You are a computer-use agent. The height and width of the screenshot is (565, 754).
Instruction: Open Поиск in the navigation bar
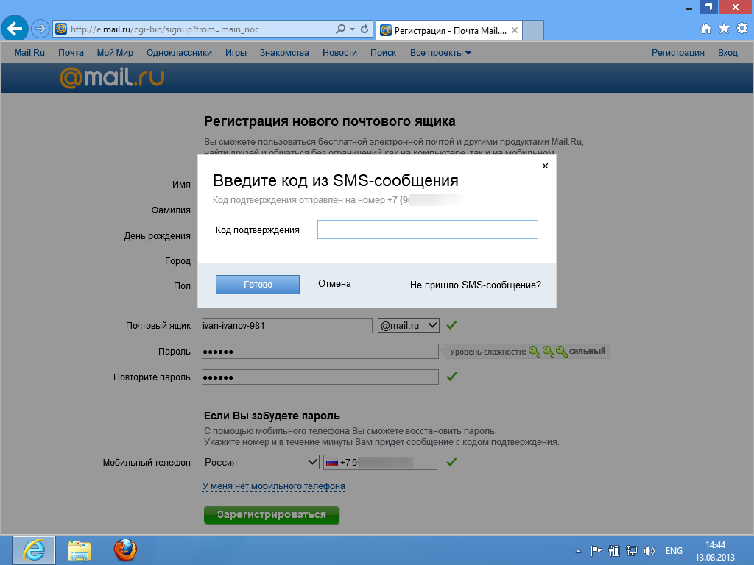coord(383,53)
